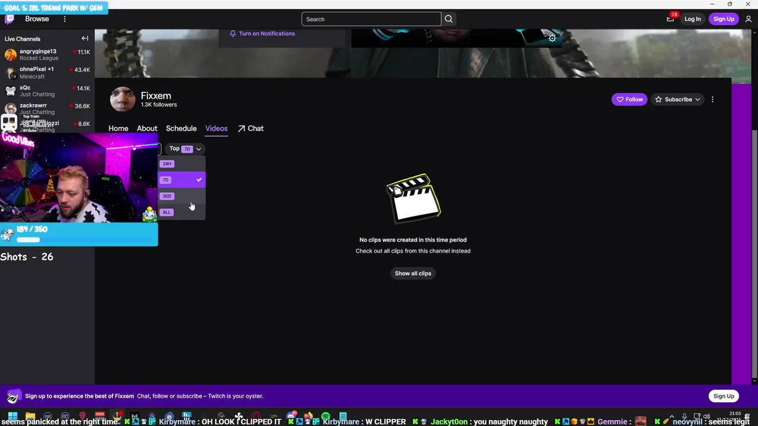Collapse the Top 7D filter dropdown
Viewport: 758px width, 426px height.
[185, 149]
